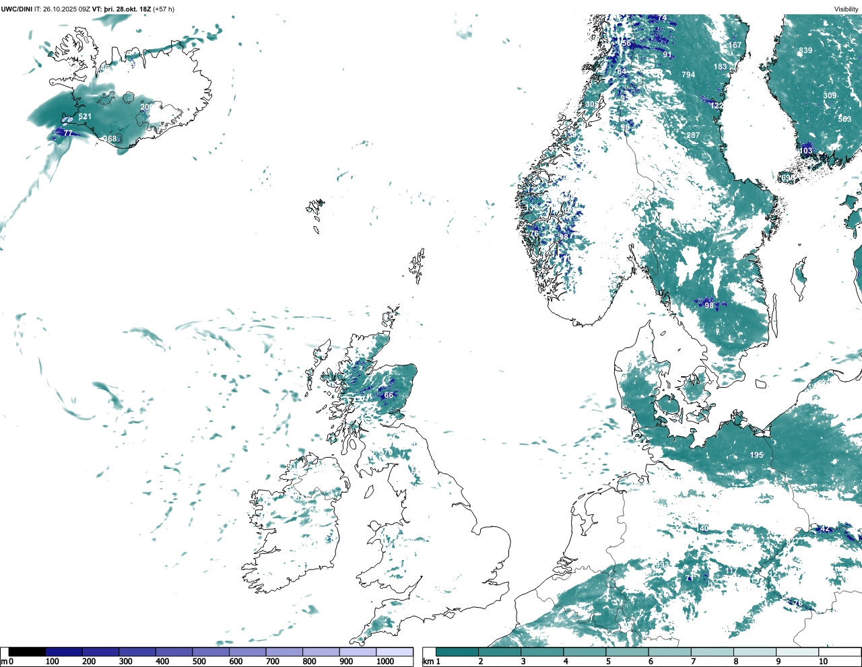Click the 900–1000 m legend swatch
Screen dimensions: 862x667
[x=358, y=652]
